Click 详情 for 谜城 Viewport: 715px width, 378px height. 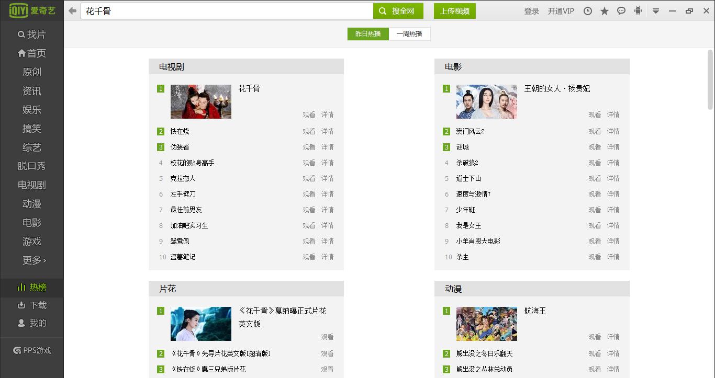click(613, 147)
